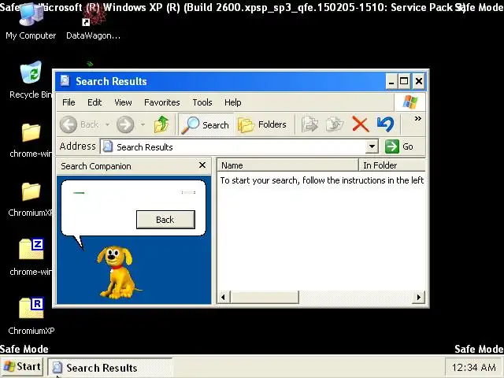
Task: Go up one folder level icon
Action: click(161, 124)
